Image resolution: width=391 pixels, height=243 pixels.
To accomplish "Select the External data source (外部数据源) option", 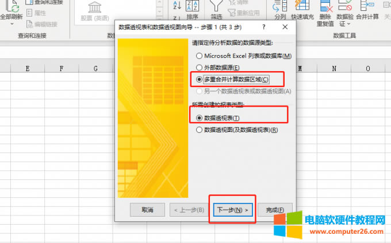I will pyautogui.click(x=200, y=68).
